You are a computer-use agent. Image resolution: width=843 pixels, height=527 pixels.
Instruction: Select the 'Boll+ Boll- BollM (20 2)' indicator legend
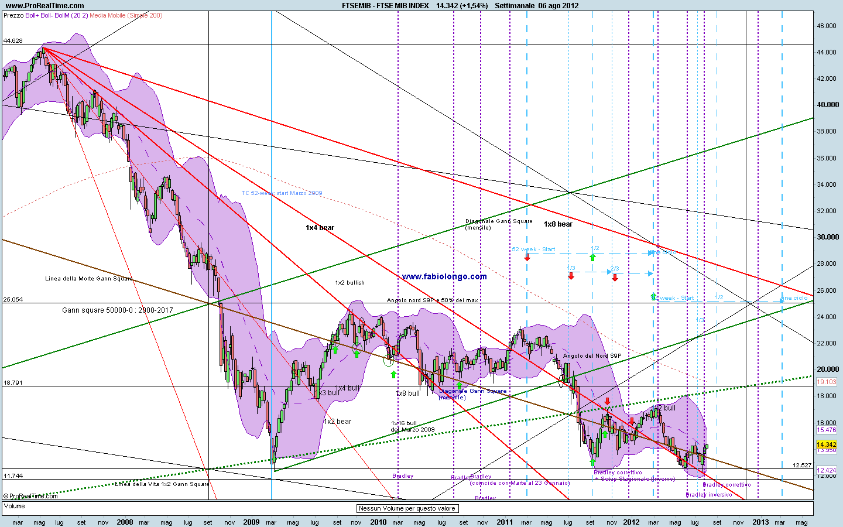click(57, 16)
